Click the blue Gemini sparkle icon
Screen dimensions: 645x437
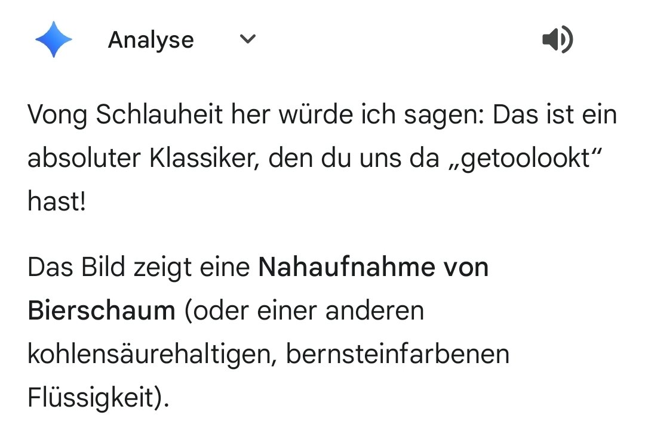(x=54, y=39)
